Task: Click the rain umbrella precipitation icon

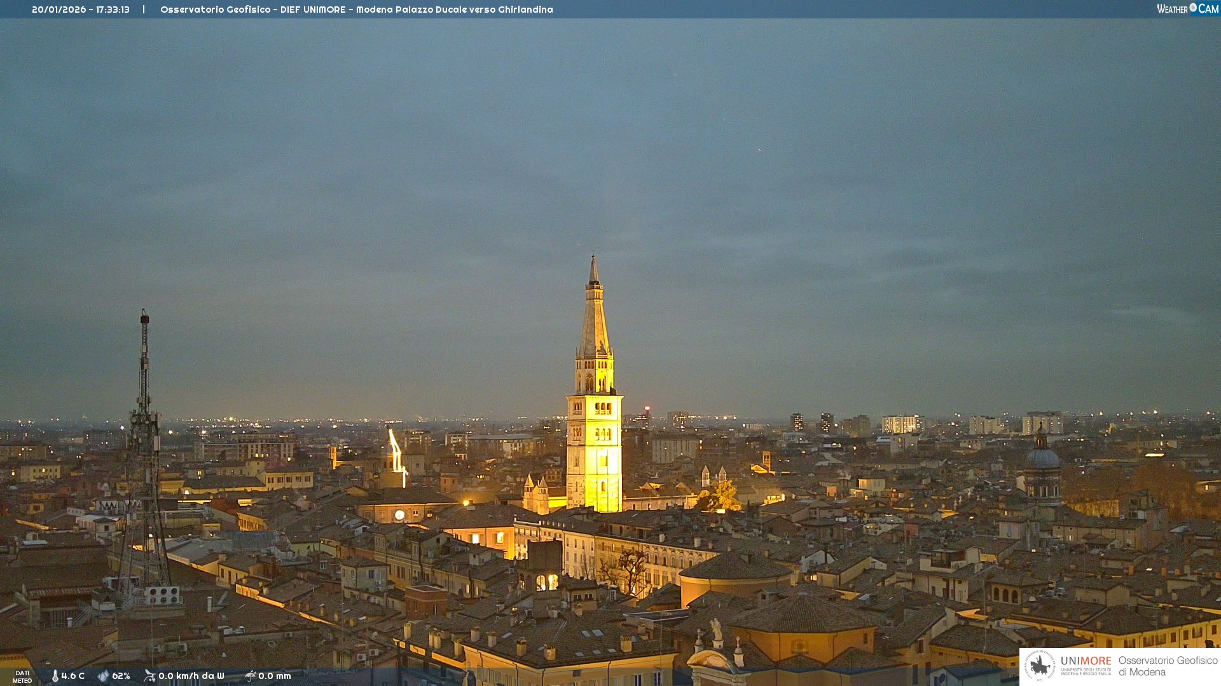Action: click(250, 676)
